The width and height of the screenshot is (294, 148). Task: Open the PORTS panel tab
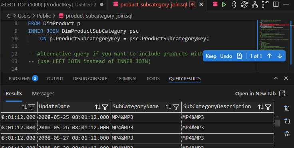pos(153,79)
